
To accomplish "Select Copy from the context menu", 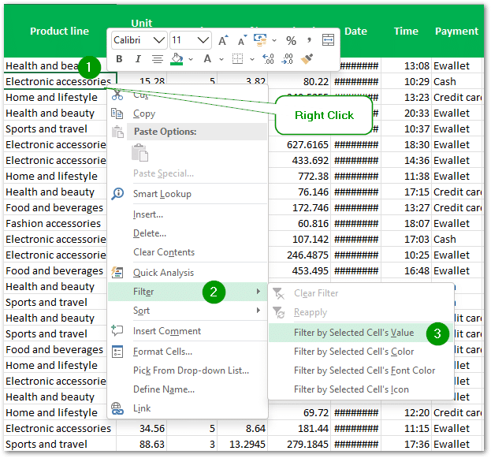I will pyautogui.click(x=144, y=114).
